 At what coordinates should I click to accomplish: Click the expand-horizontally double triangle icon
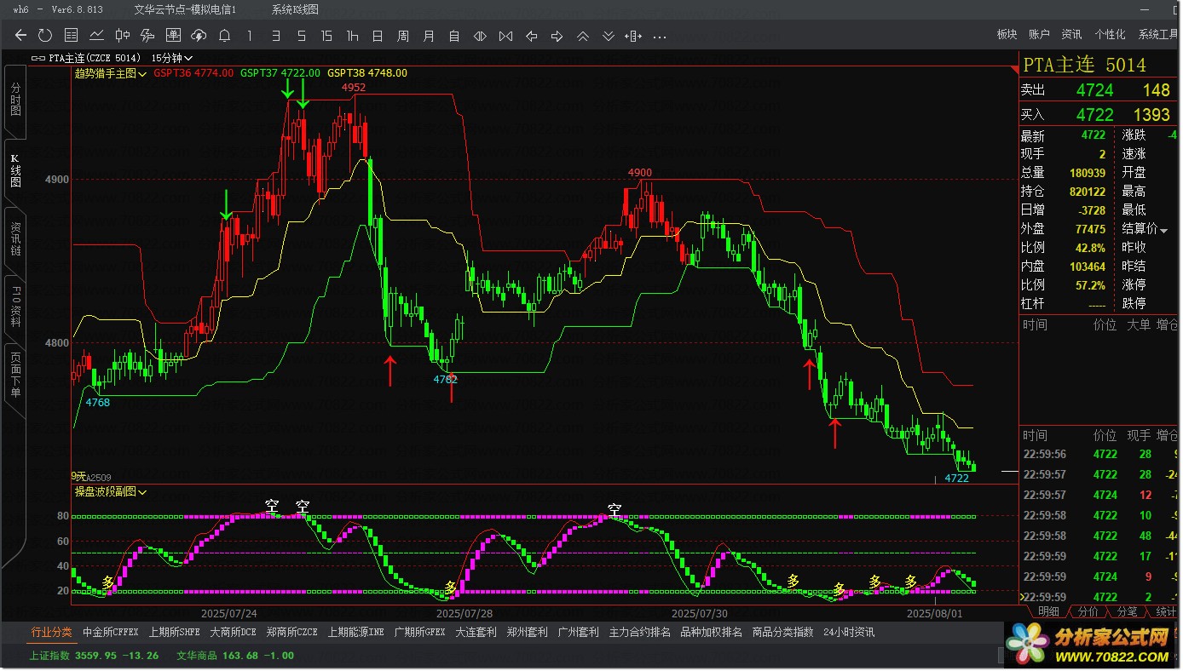[x=480, y=36]
